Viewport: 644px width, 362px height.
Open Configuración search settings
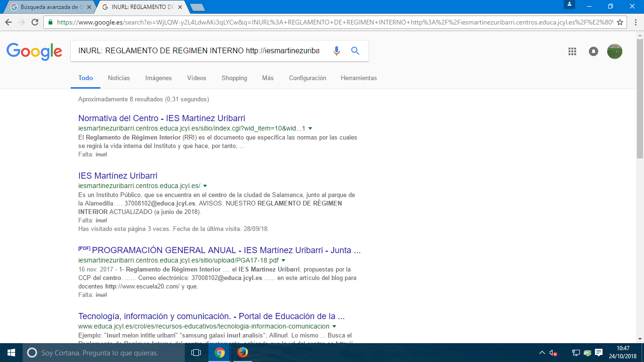pos(307,78)
